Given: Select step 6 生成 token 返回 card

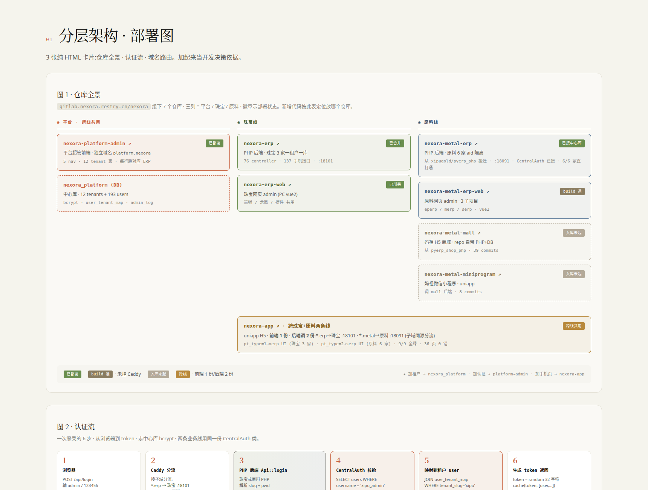Looking at the screenshot, I should 549,470.
